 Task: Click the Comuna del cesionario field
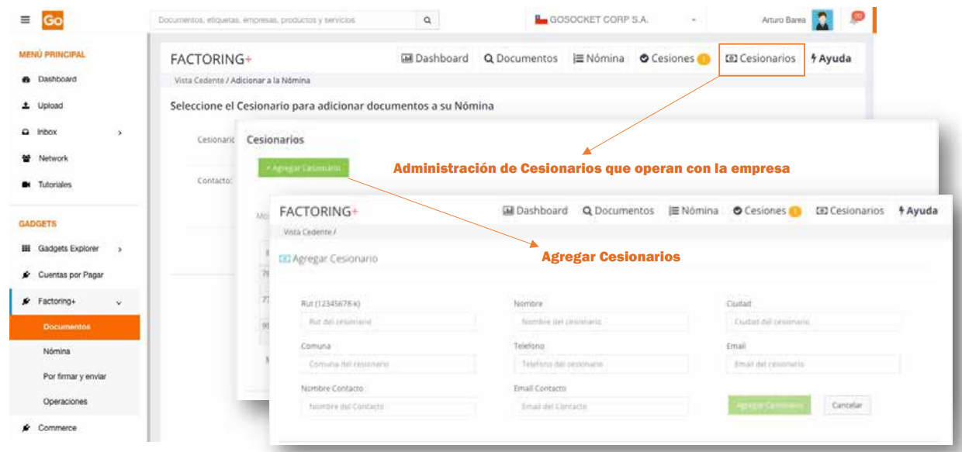pyautogui.click(x=388, y=364)
